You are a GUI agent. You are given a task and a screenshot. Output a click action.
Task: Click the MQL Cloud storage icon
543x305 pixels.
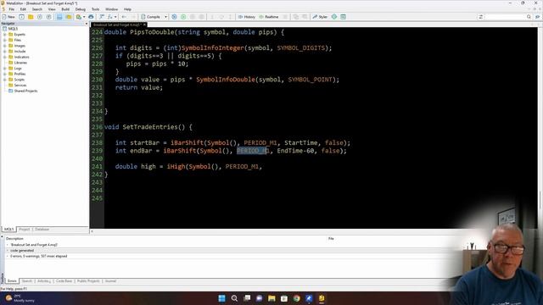pyautogui.click(x=91, y=17)
